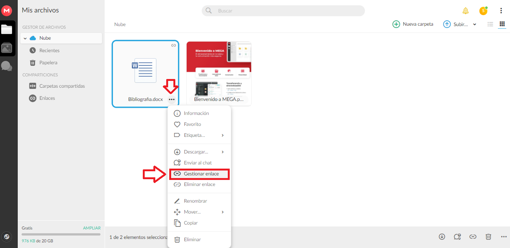Open Subir dropdown arrow
Screen dimensions: 510x248
(x=474, y=24)
